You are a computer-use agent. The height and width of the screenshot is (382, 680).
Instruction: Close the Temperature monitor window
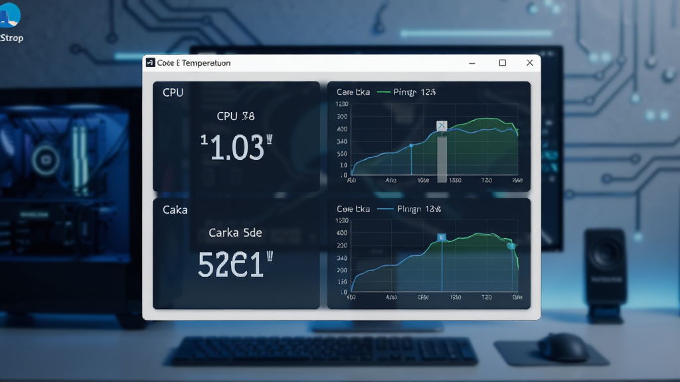[x=529, y=63]
